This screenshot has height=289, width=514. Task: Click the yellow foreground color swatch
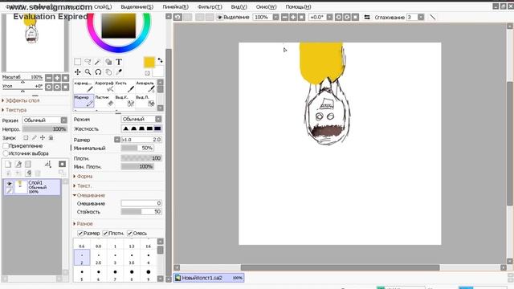149,63
